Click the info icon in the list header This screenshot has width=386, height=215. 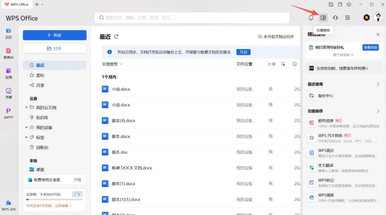pyautogui.click(x=295, y=64)
